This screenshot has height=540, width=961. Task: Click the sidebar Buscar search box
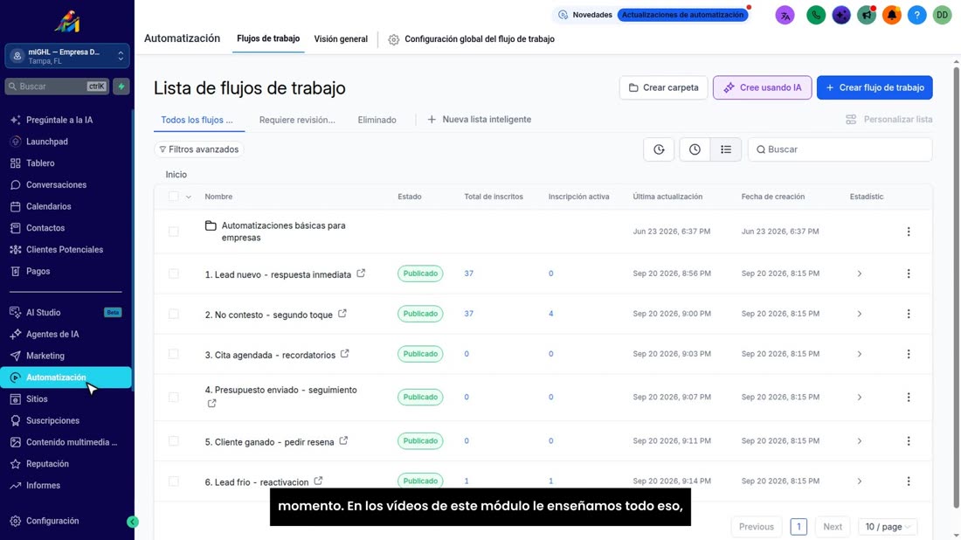coord(57,87)
